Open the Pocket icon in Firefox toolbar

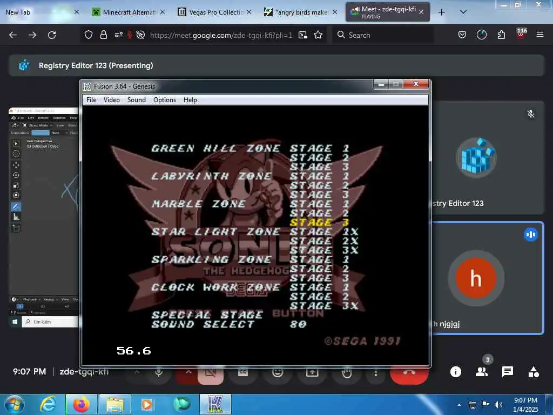coord(462,35)
